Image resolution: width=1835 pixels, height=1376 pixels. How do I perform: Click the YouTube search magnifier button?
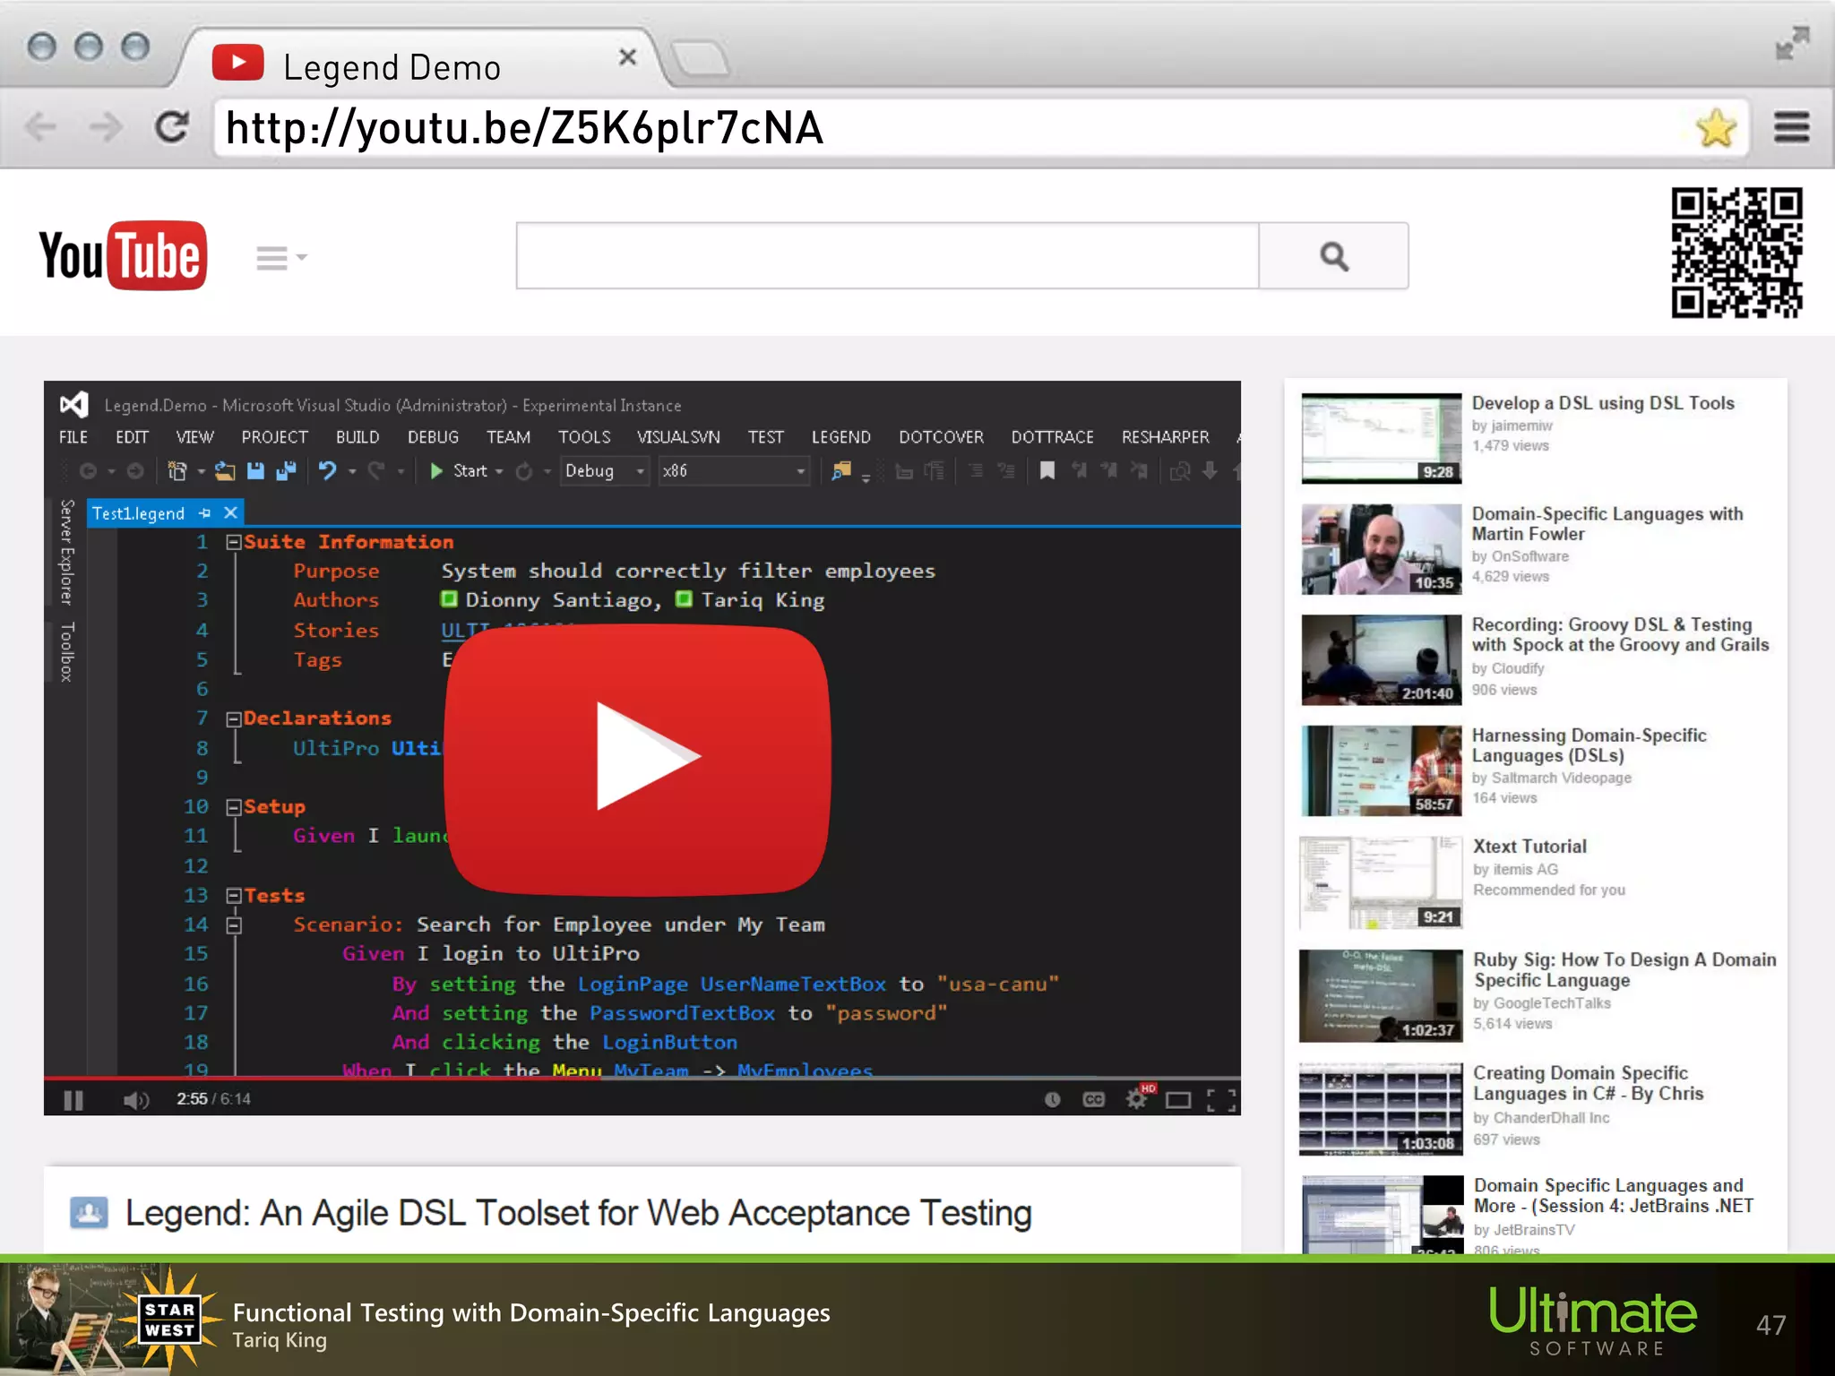tap(1333, 256)
